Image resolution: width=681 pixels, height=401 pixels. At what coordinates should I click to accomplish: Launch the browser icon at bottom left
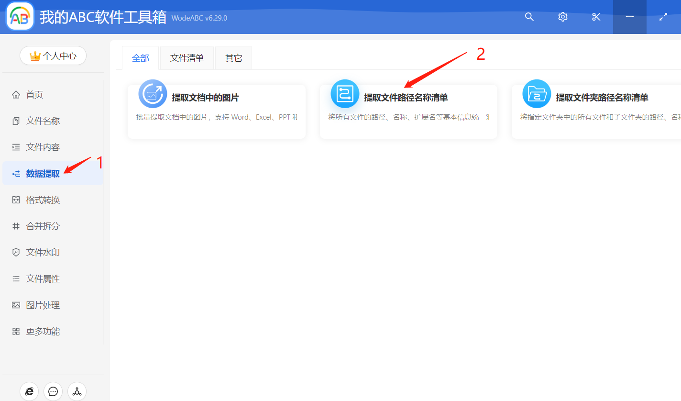tap(29, 391)
